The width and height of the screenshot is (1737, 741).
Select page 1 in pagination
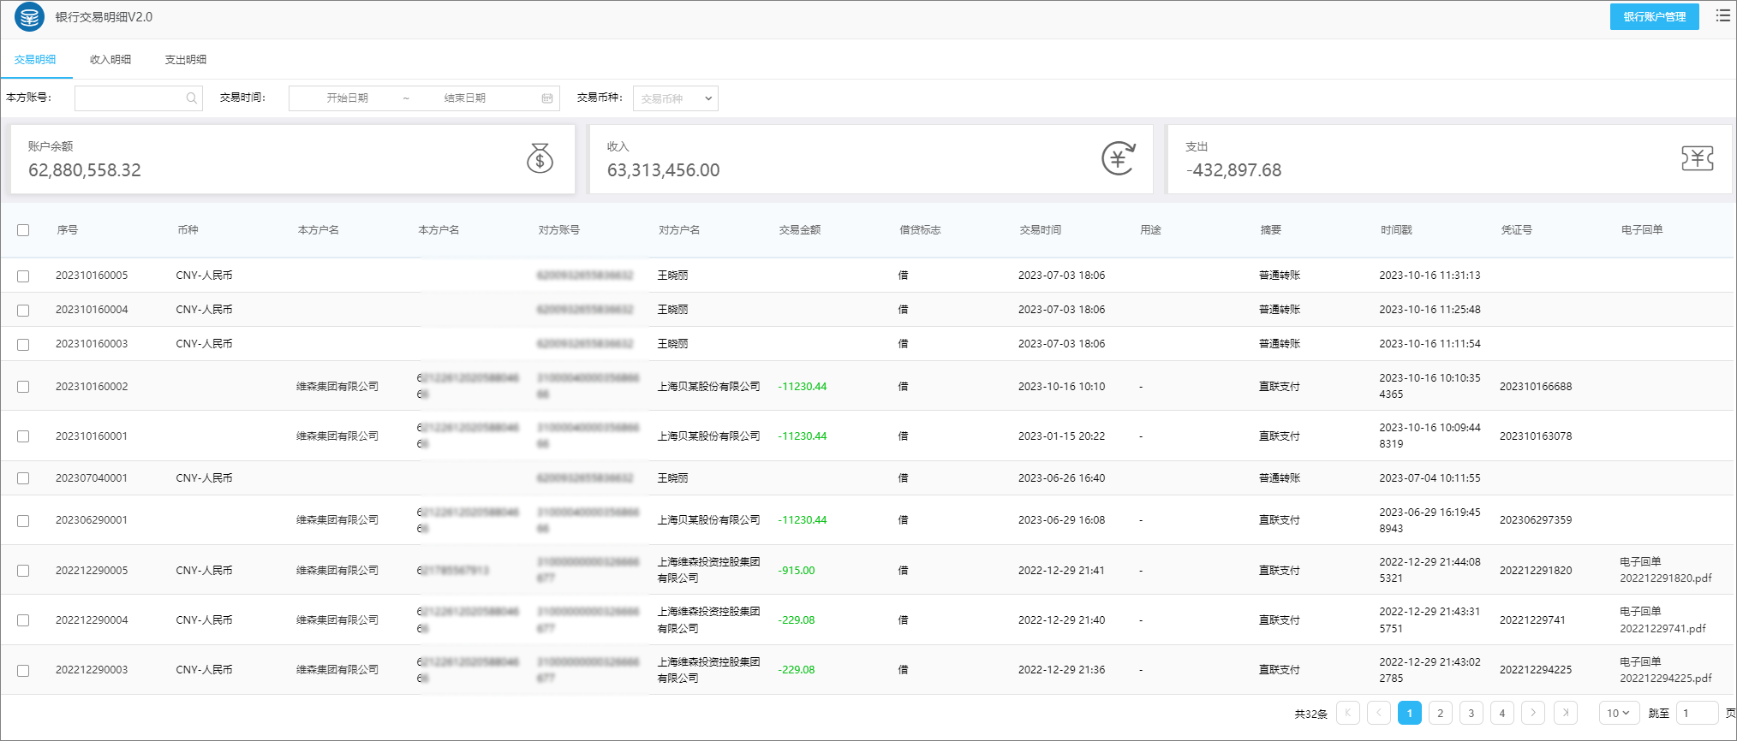pos(1410,713)
